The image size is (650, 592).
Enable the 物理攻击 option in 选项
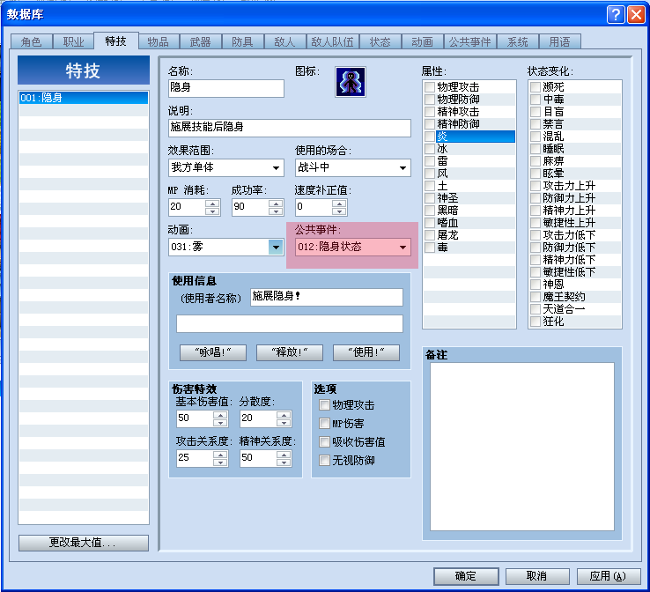pyautogui.click(x=324, y=405)
